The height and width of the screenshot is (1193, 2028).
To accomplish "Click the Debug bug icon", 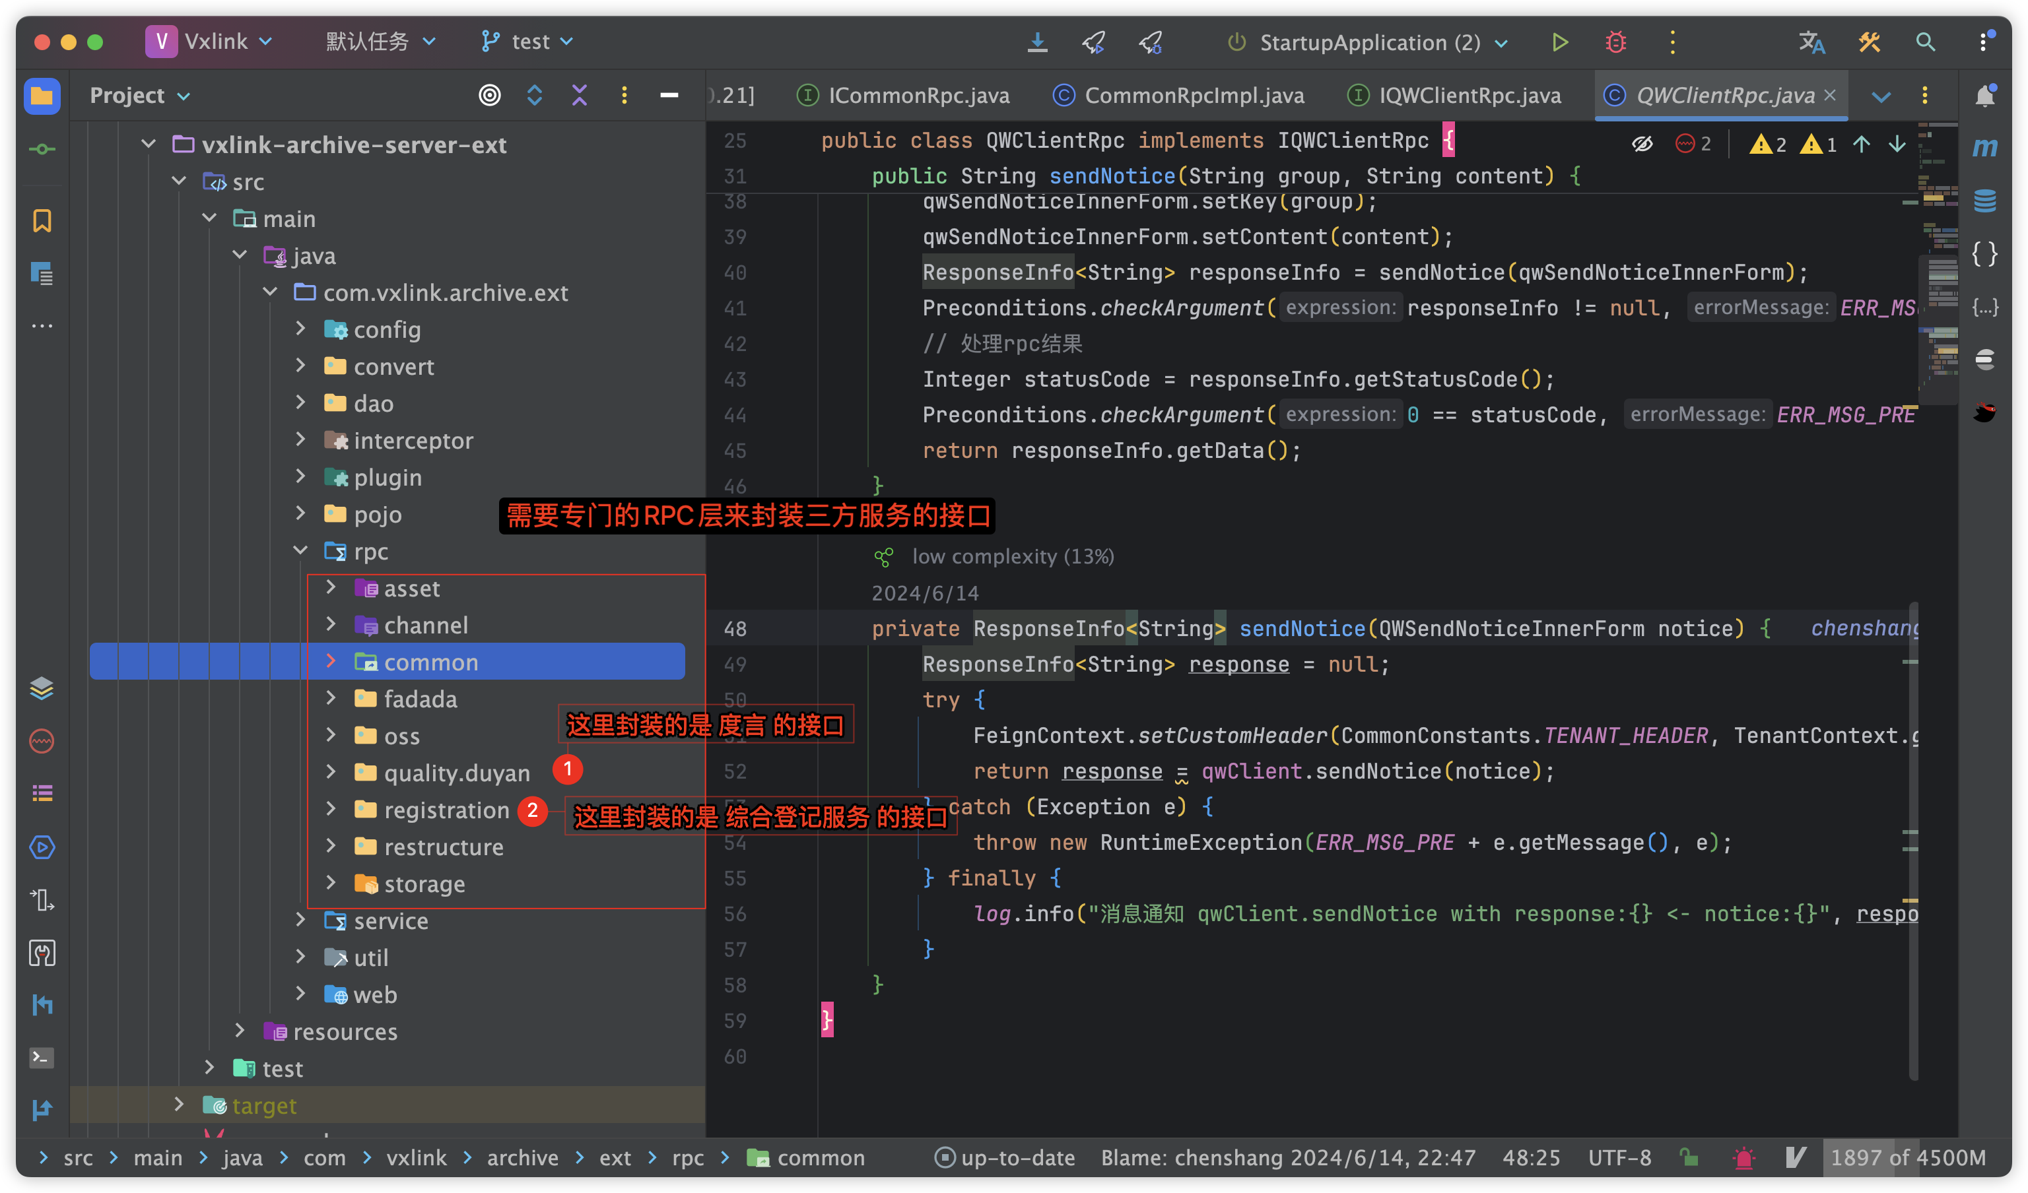I will click(x=1615, y=42).
